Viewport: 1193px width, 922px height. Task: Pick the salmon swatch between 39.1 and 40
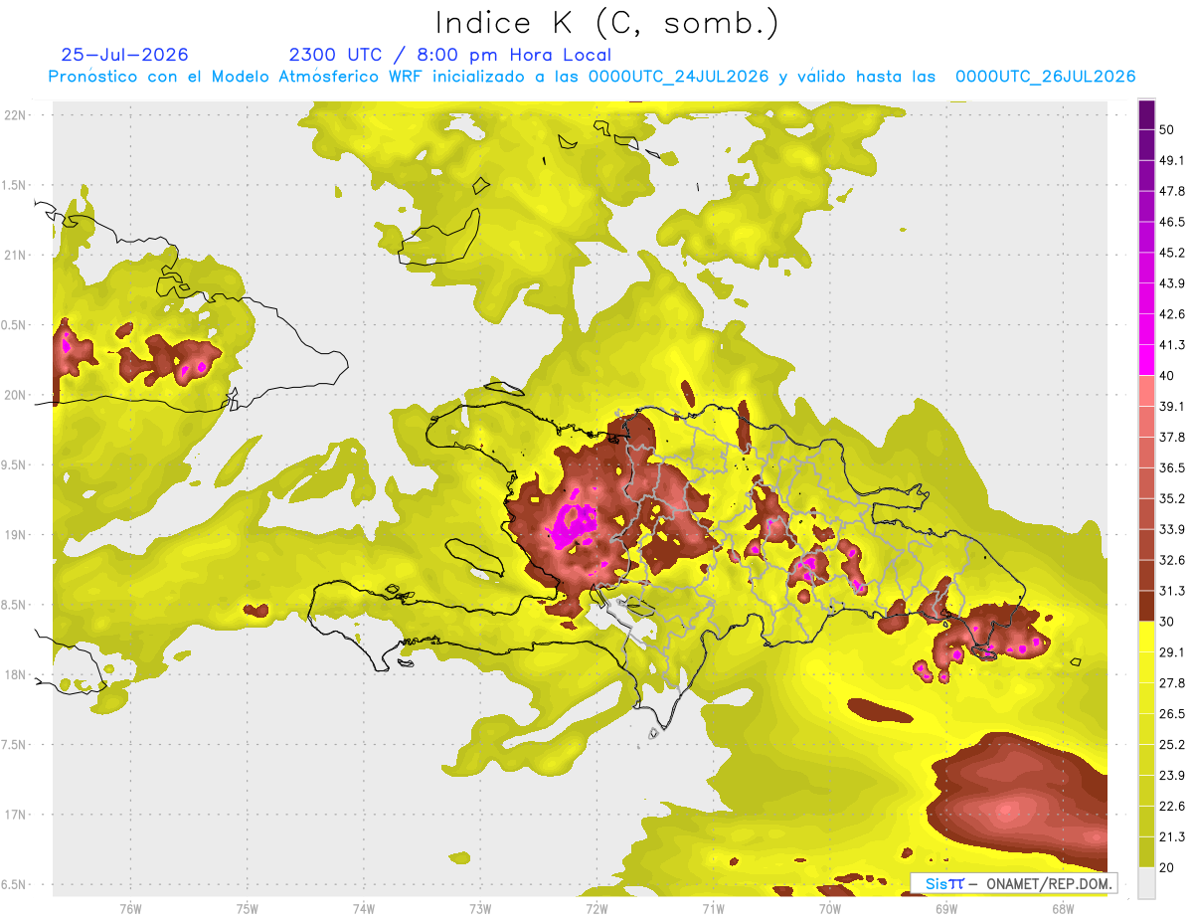(1147, 391)
